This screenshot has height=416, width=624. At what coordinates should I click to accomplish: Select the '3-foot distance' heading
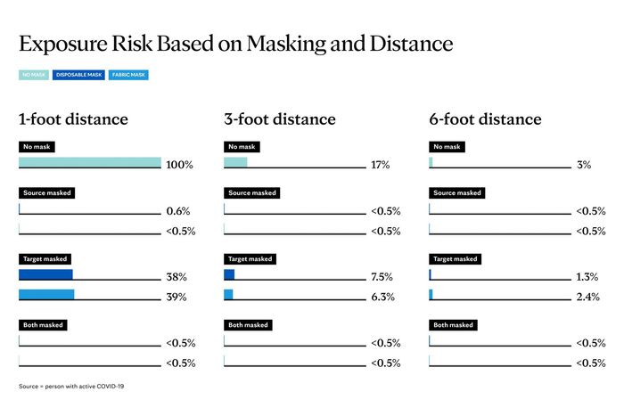280,119
